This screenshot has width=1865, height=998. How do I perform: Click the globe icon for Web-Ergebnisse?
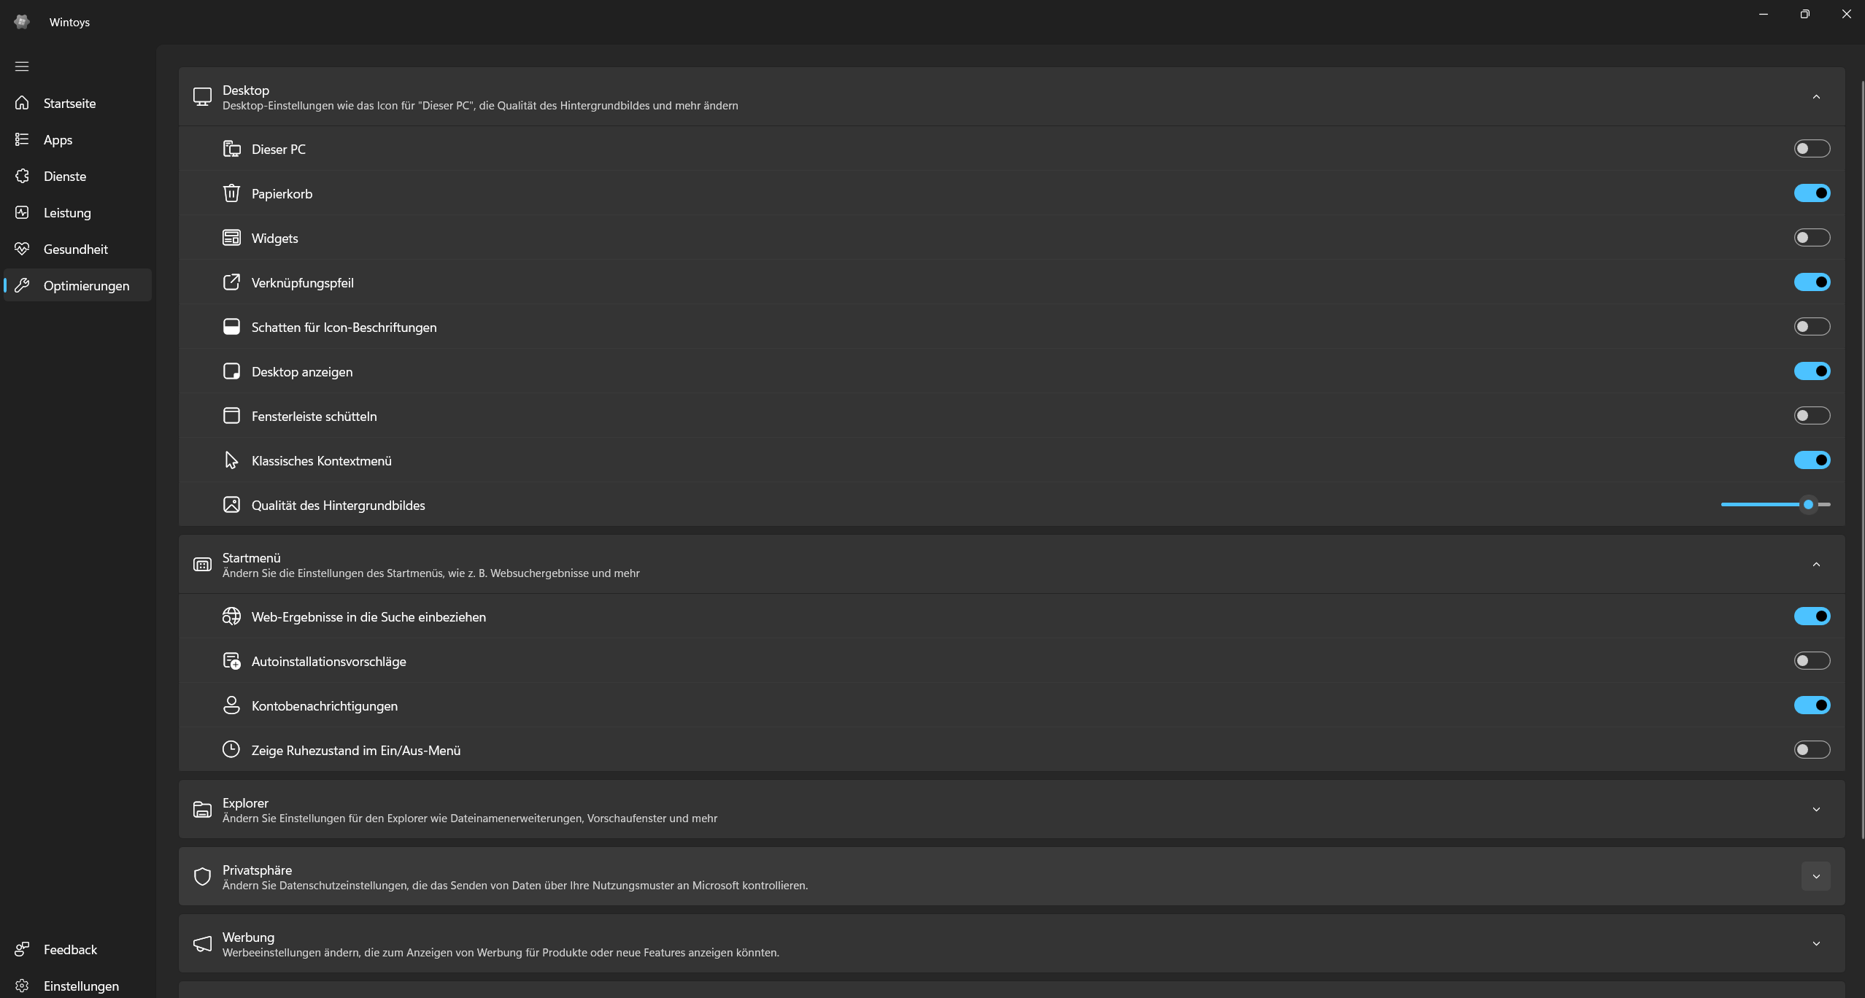231,616
